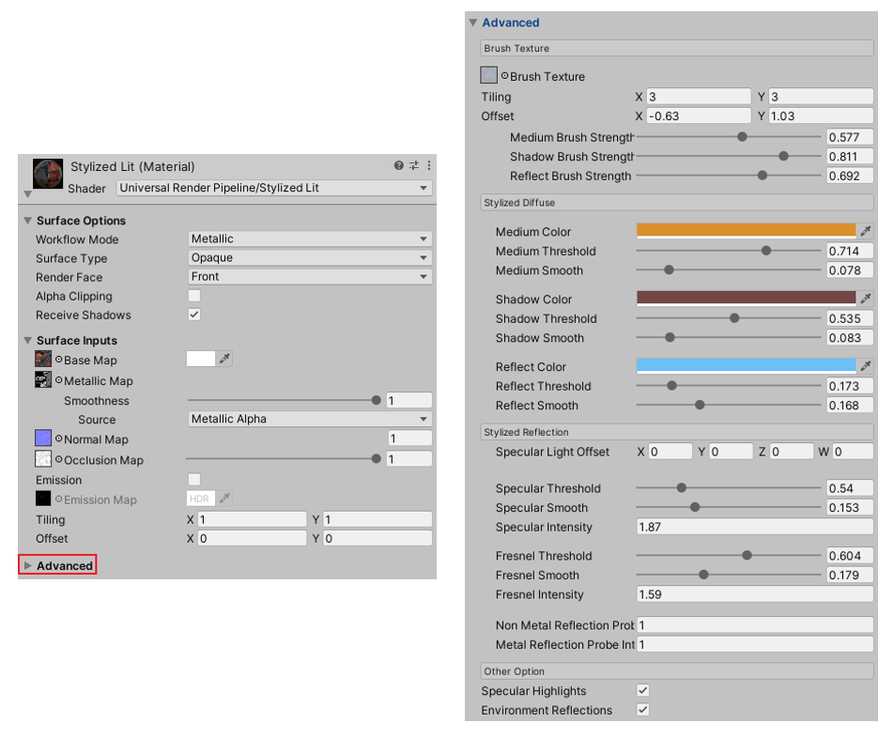Click the Fresnel Intensity value field
The width and height of the screenshot is (894, 738).
click(x=755, y=594)
